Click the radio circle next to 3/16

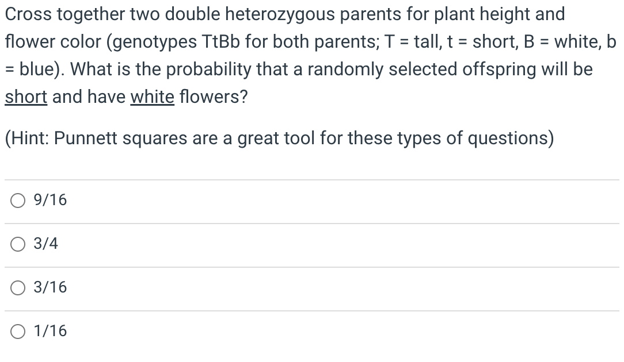point(18,287)
